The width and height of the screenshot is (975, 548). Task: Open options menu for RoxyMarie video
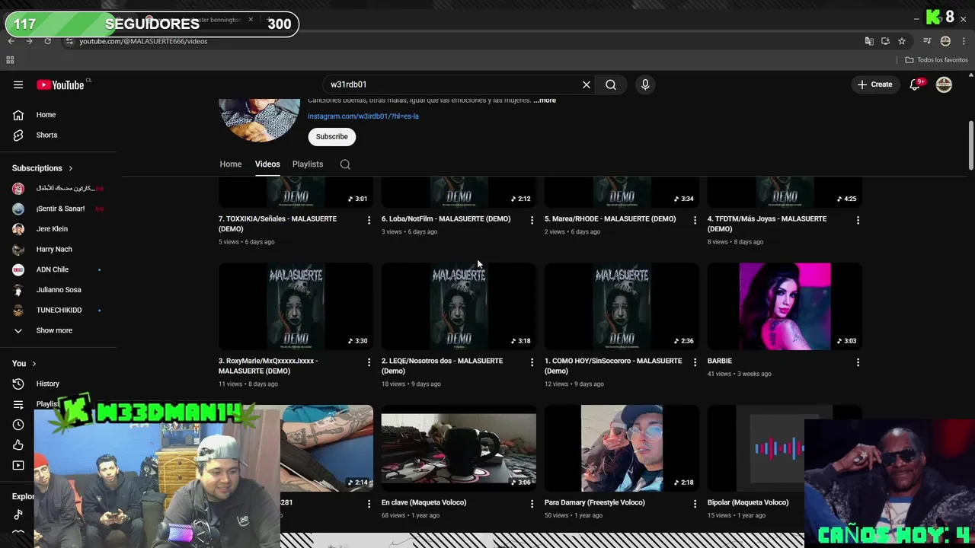(x=369, y=362)
